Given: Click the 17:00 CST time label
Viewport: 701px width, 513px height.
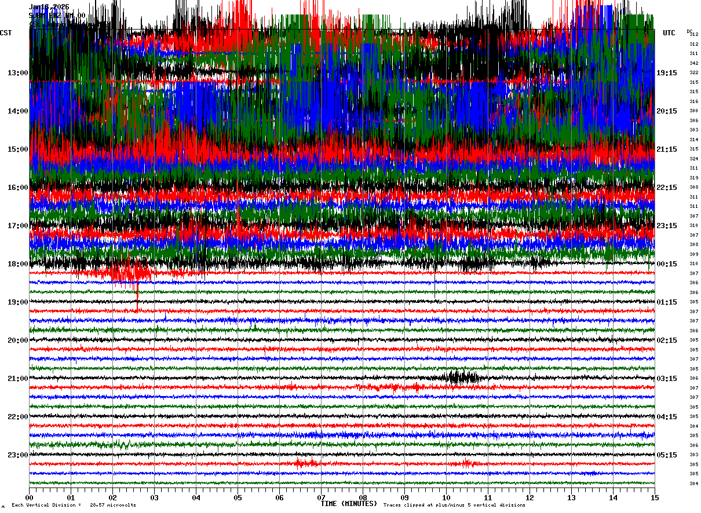Looking at the screenshot, I should tap(18, 226).
